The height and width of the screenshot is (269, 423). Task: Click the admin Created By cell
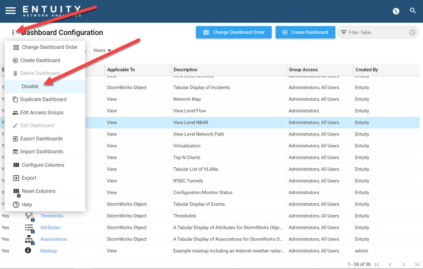pos(386,251)
